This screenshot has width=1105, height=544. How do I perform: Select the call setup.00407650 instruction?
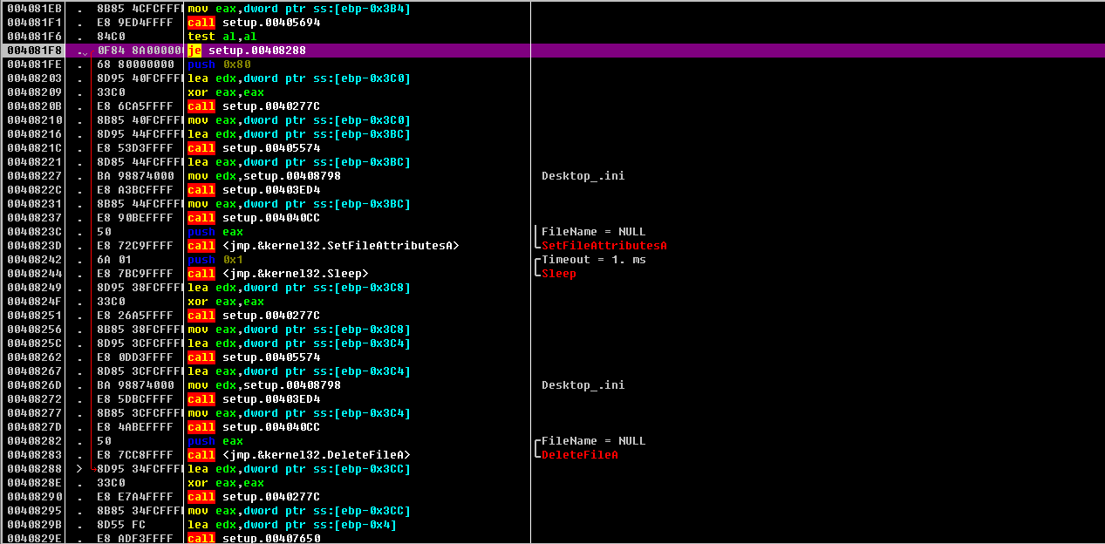coord(254,539)
